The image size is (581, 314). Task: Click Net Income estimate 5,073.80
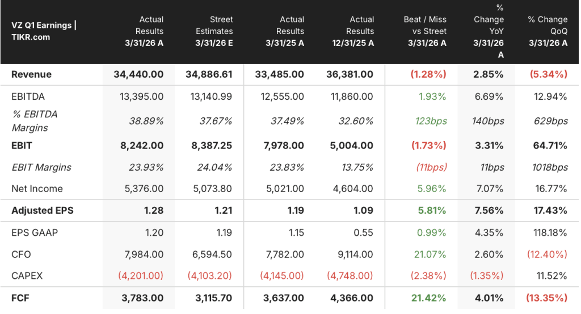pos(213,189)
